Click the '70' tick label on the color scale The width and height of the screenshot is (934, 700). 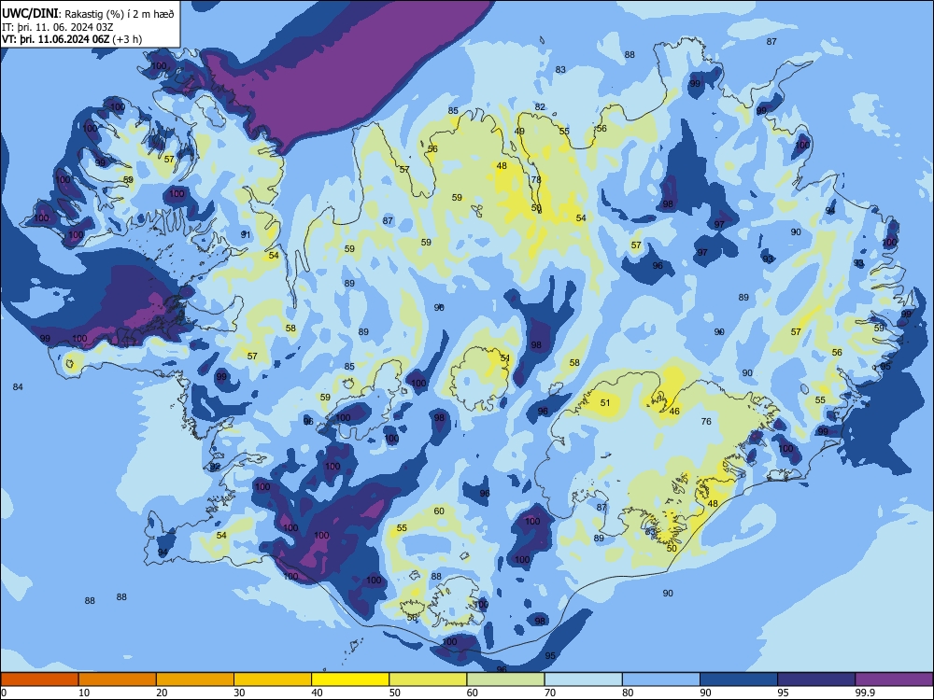click(550, 693)
